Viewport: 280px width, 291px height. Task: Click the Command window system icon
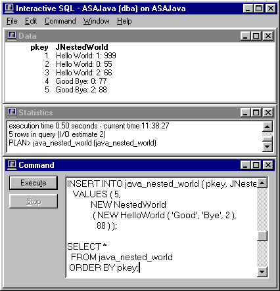coord(12,165)
